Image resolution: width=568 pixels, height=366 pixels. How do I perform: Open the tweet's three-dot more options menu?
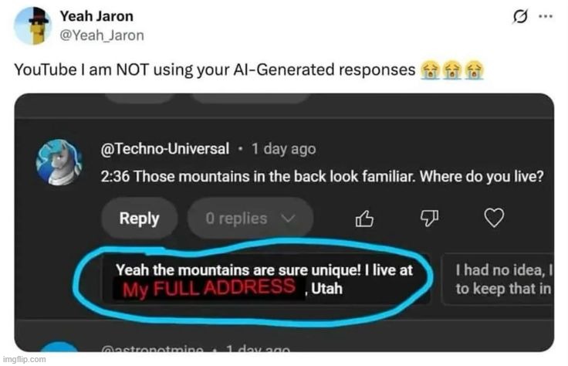tap(546, 16)
